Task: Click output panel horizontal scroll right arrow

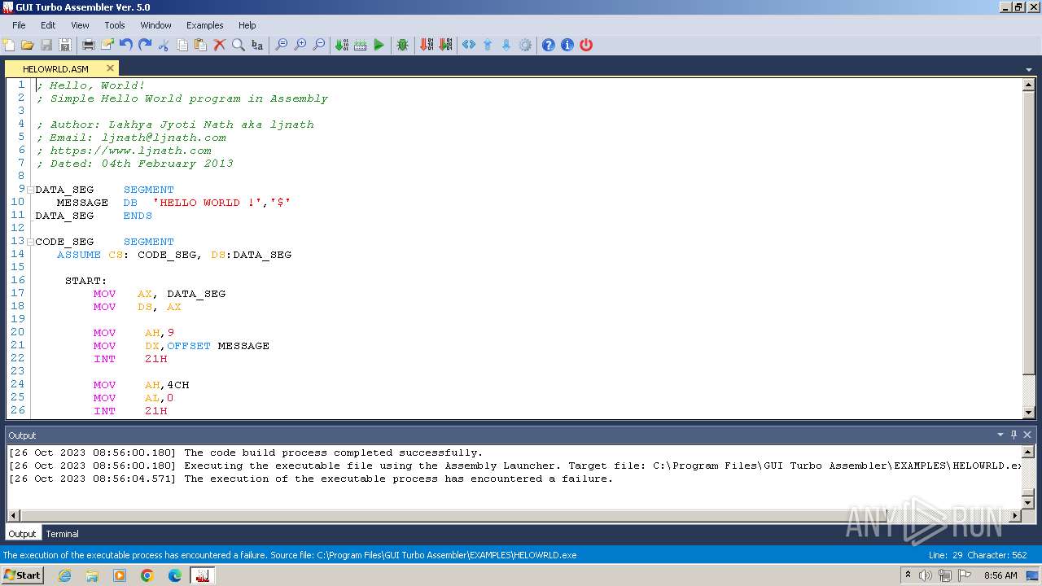Action: tap(1015, 515)
